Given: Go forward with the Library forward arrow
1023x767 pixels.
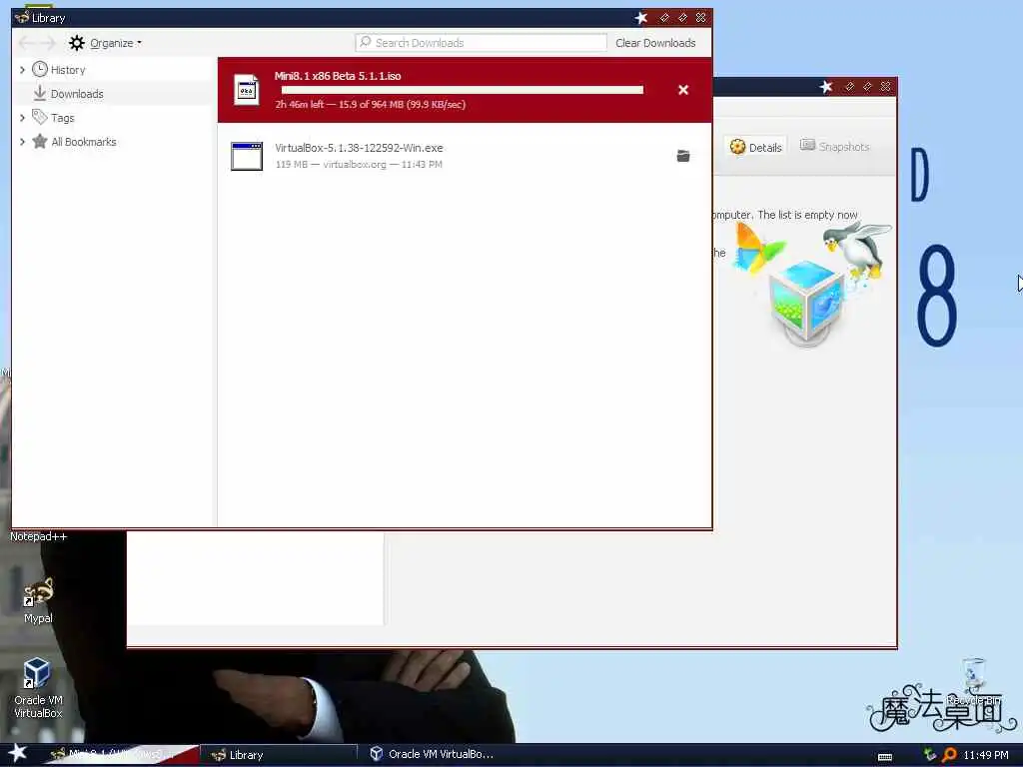Looking at the screenshot, I should tap(47, 43).
